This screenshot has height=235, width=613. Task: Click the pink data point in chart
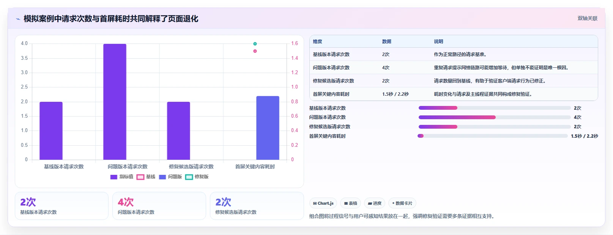pos(255,51)
